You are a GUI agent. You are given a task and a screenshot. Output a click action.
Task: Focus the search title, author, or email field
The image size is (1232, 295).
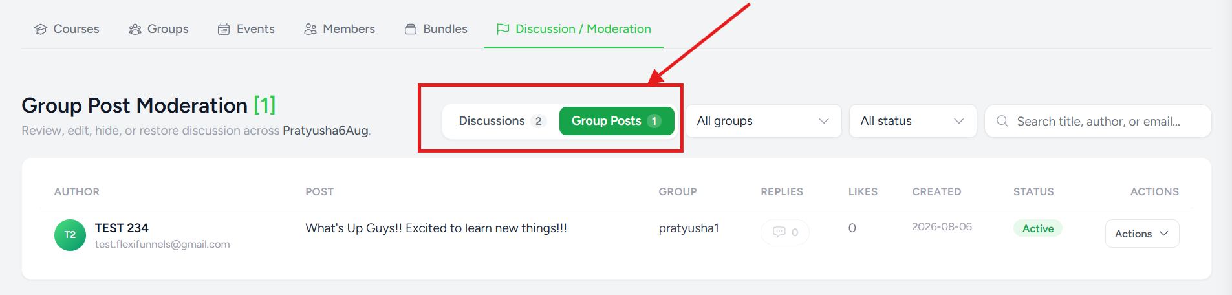coord(1097,121)
